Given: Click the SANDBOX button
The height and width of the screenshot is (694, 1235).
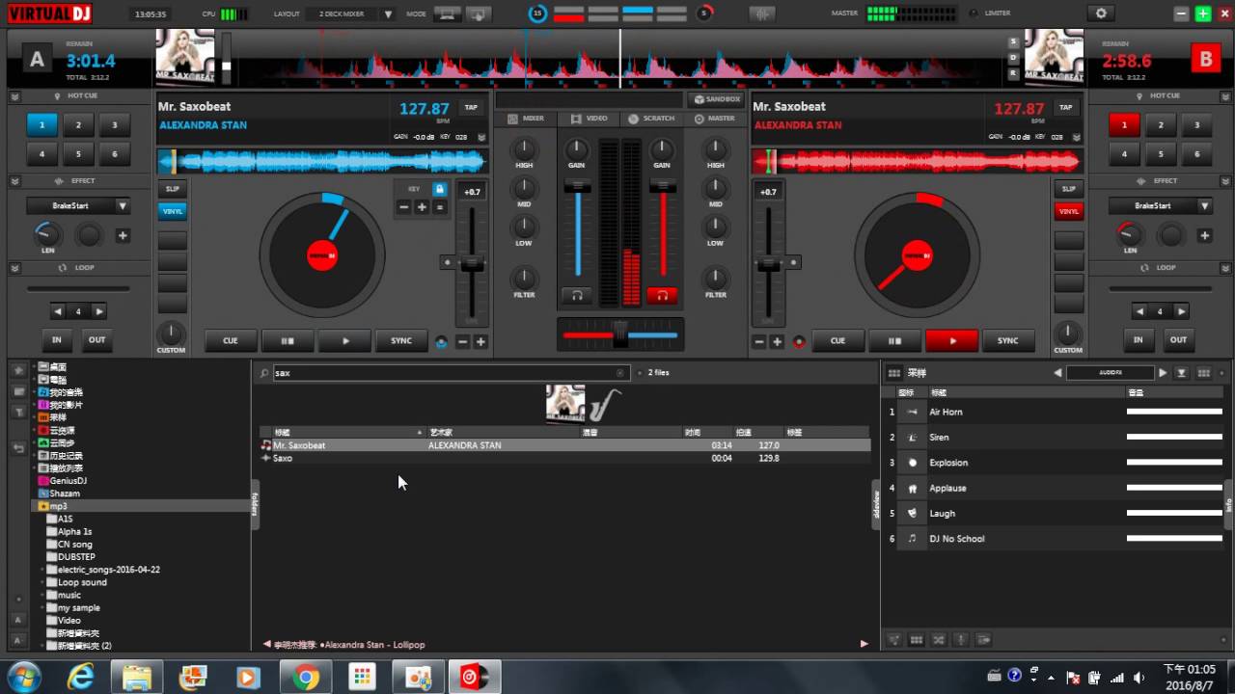Looking at the screenshot, I should 716,99.
